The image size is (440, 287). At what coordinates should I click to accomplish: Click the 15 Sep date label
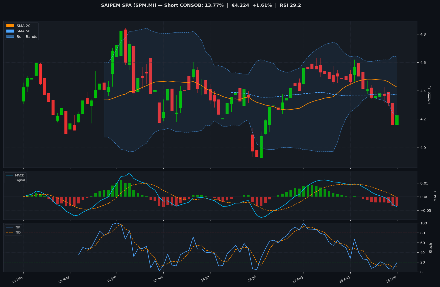pos(391,279)
